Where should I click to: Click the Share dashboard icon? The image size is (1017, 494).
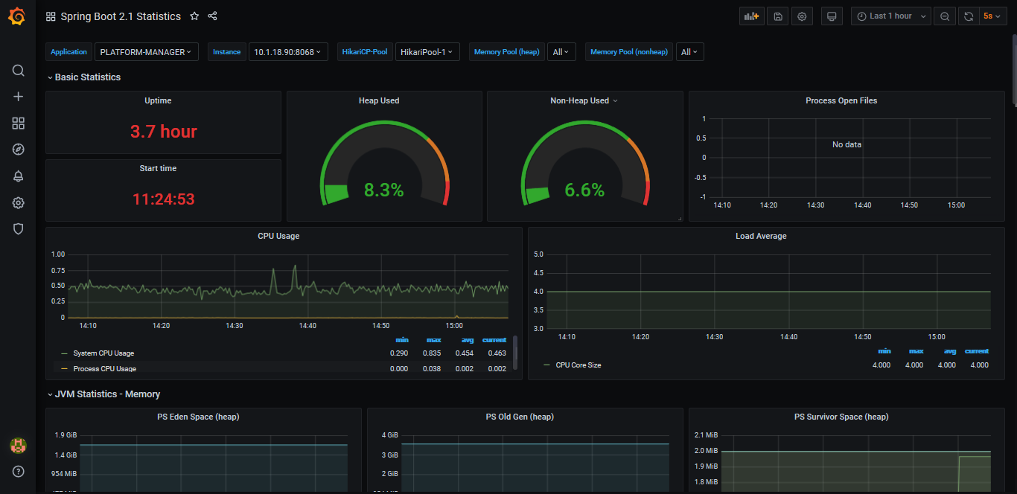pyautogui.click(x=212, y=16)
